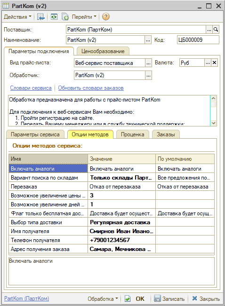
Task: Click value Смирнов Иван Ивано…
Action: [121, 231]
